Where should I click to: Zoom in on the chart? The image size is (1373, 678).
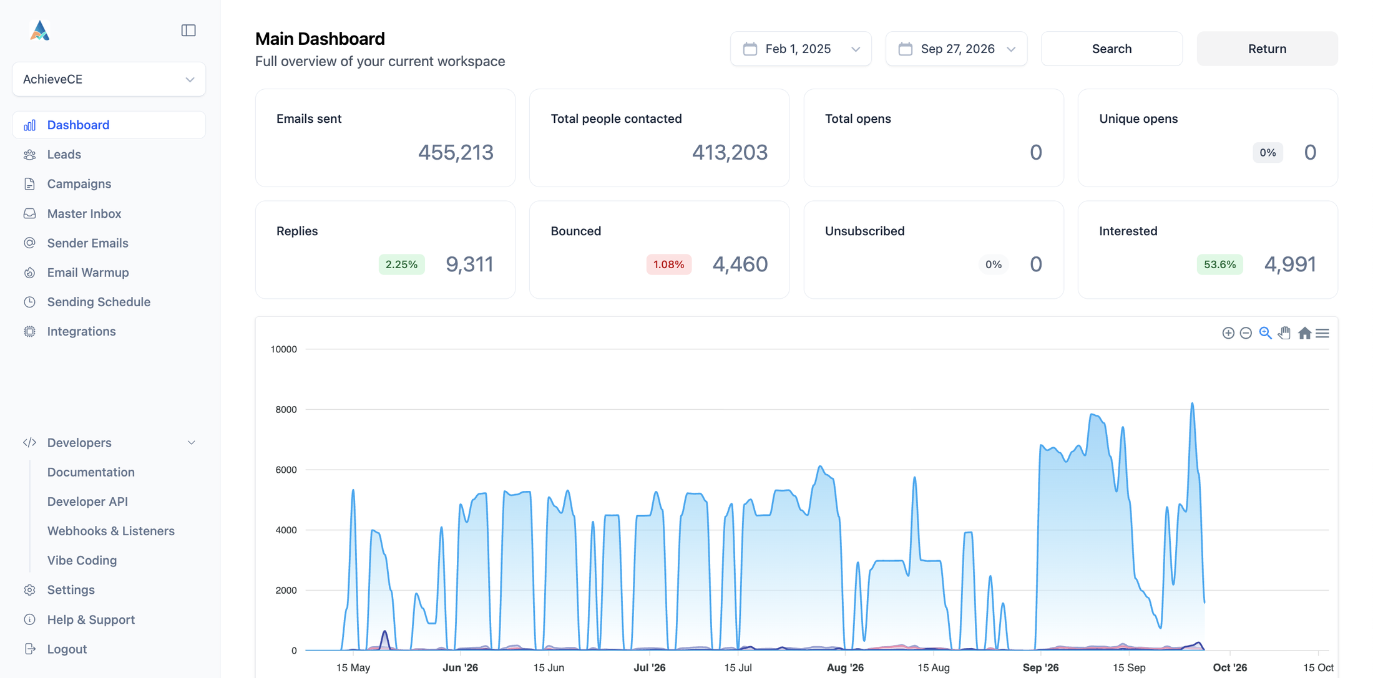(x=1228, y=333)
